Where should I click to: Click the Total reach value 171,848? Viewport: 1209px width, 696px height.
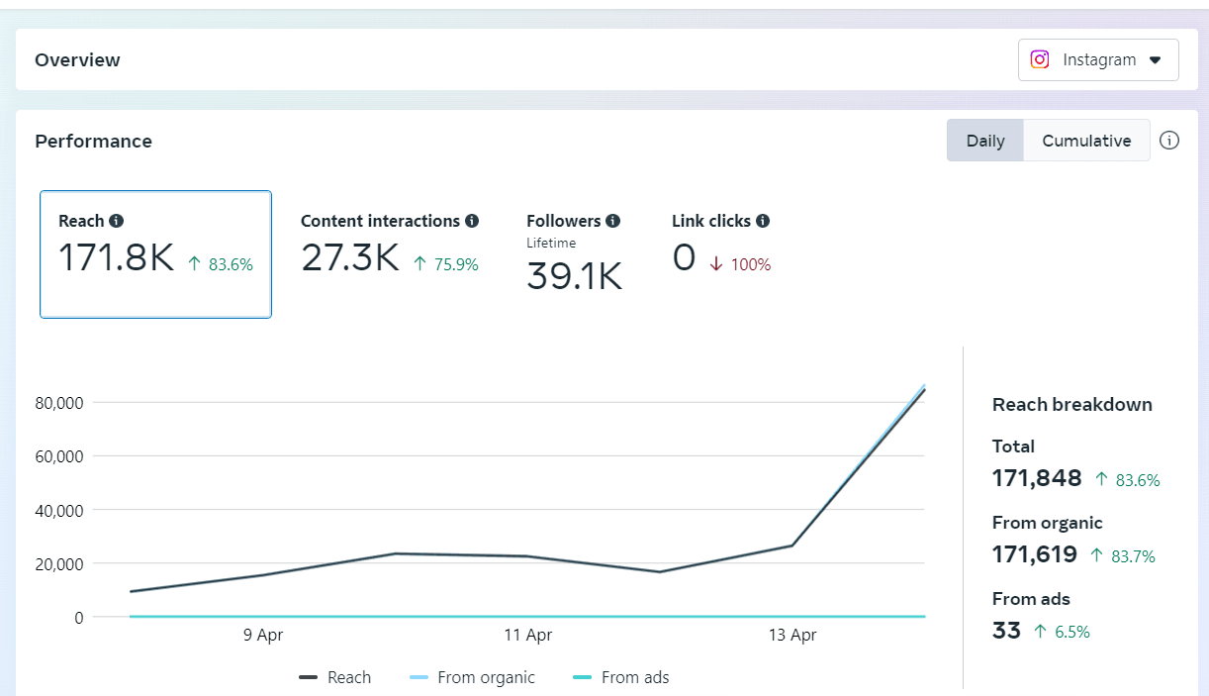click(x=1037, y=478)
